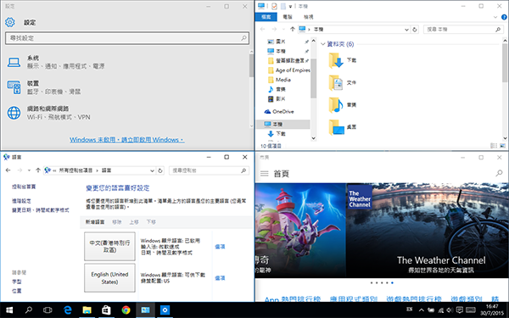Open the 檔案 File tab in Explorer
This screenshot has width=509, height=318.
coord(266,17)
